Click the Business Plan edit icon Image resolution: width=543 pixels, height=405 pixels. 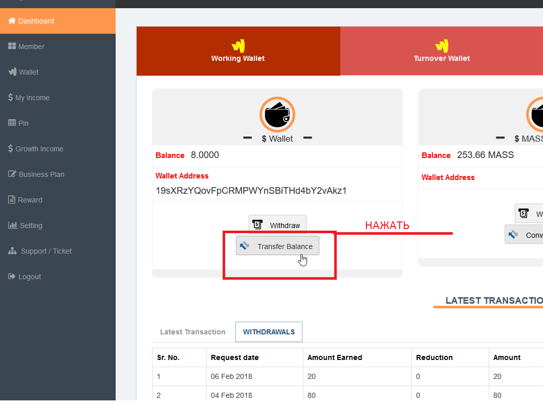12,174
